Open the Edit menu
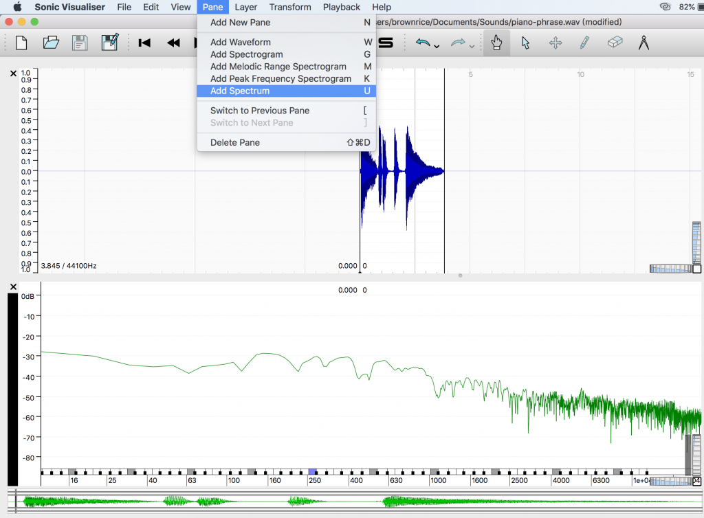The image size is (704, 518). coord(151,7)
